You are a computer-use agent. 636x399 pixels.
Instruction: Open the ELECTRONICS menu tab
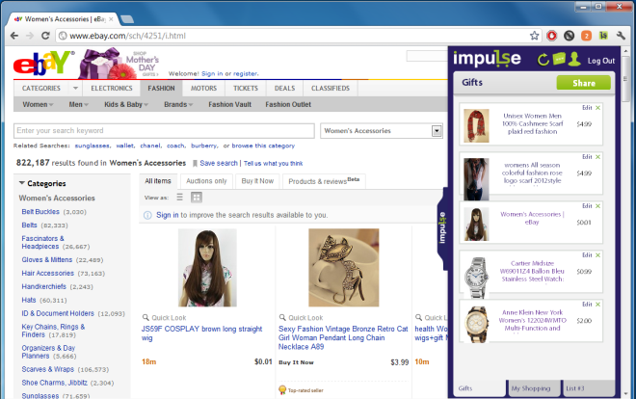coord(112,88)
